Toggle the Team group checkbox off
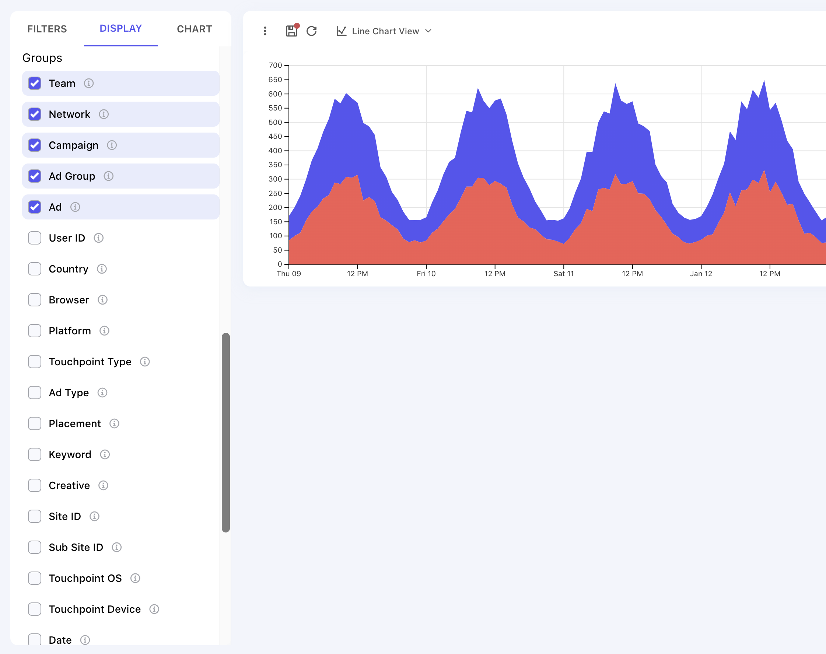The height and width of the screenshot is (654, 826). pos(35,83)
